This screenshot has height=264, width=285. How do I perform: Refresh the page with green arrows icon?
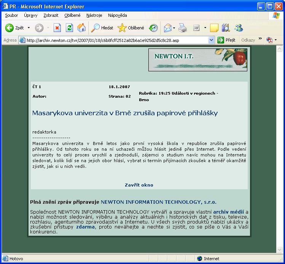point(69,28)
